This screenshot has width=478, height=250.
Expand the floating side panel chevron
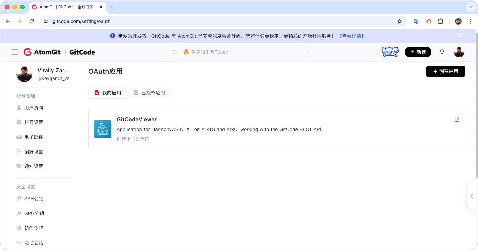point(472,196)
